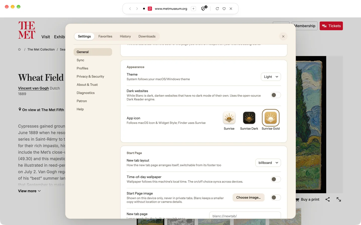Click the Buy a print link

pos(308,199)
